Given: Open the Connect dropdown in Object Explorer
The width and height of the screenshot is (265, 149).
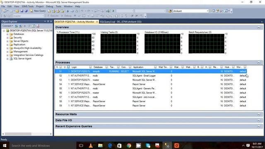Looking at the screenshot, I should pos(7,26).
